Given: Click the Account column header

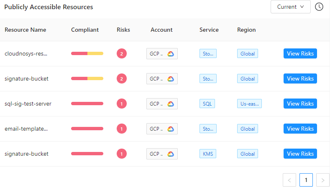Looking at the screenshot, I should [x=161, y=30].
